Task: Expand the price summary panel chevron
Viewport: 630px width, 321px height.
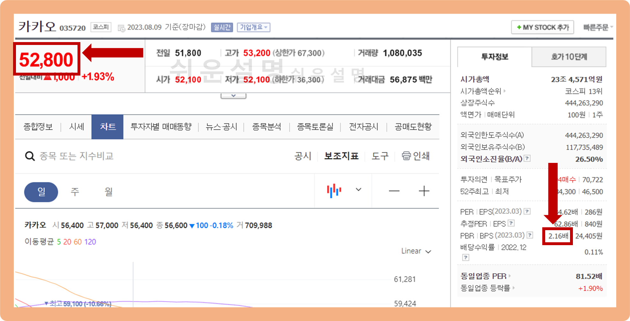Action: point(233,96)
